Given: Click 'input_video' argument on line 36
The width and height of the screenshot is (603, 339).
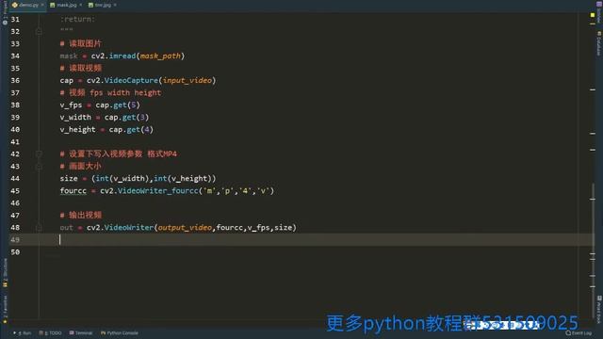Looking at the screenshot, I should point(187,81).
